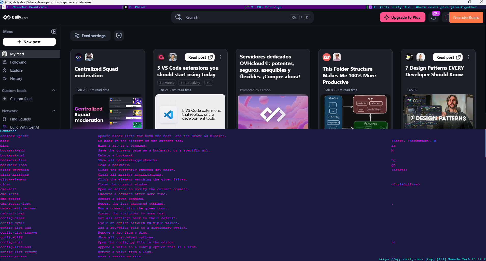486x261 pixels.
Task: Click the daily.dev logo
Action: (x=16, y=17)
